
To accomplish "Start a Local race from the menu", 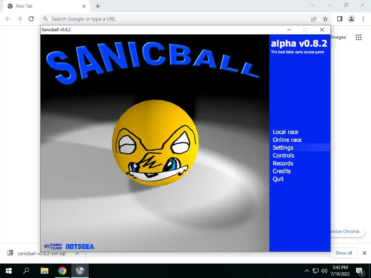I will 285,132.
